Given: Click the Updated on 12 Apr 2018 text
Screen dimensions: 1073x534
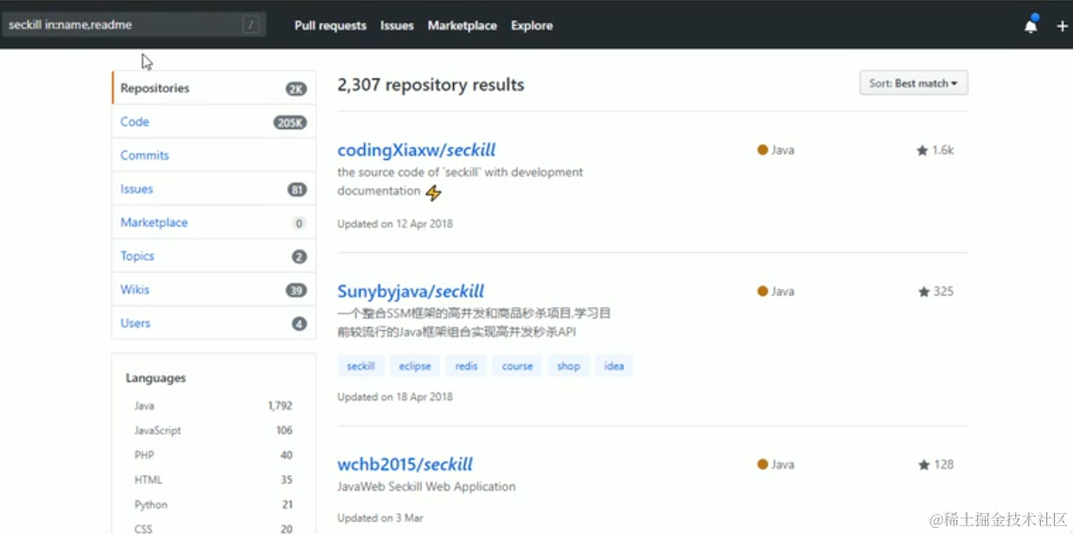Looking at the screenshot, I should [x=395, y=224].
